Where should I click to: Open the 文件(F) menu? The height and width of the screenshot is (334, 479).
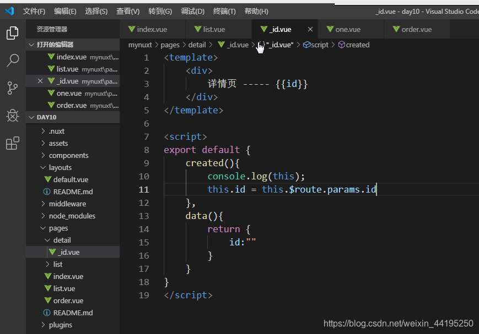[34, 12]
